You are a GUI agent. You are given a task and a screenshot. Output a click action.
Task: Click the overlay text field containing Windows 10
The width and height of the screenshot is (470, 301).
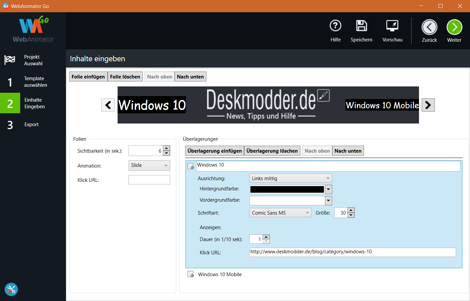tap(328, 166)
